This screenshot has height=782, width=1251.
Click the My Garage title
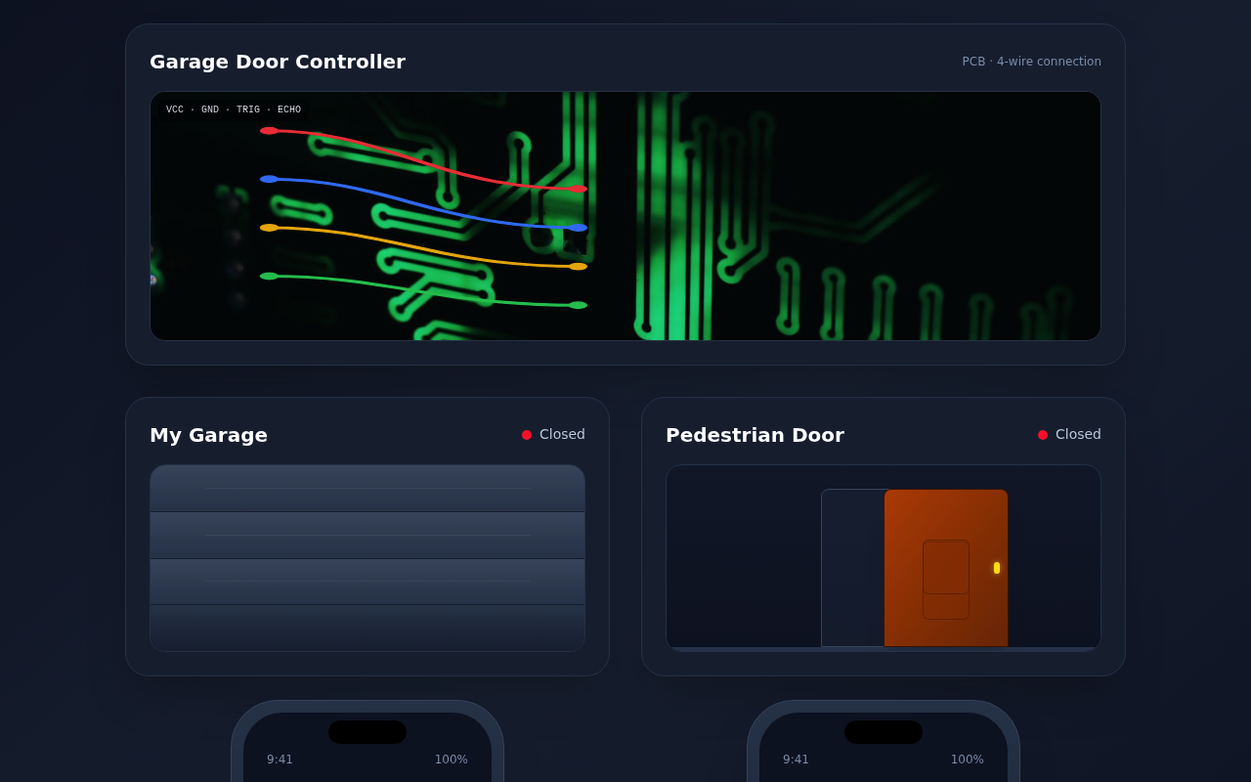[x=208, y=435]
